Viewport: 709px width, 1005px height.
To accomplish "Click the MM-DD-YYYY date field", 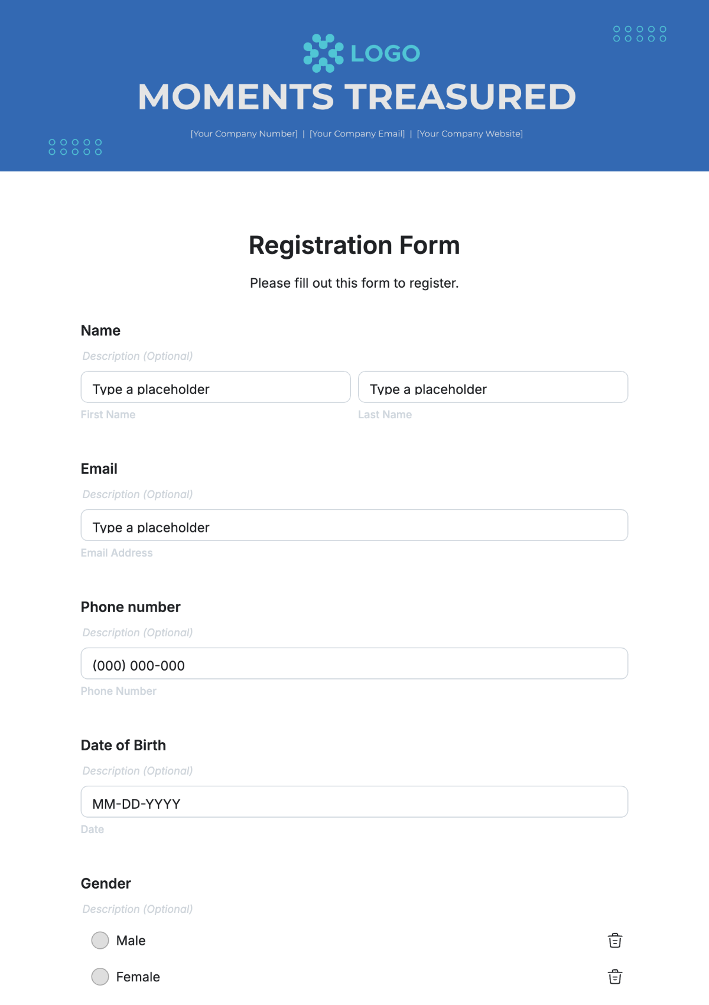I will 354,802.
